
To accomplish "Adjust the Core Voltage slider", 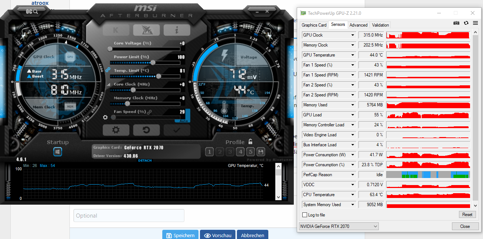I will (145, 49).
